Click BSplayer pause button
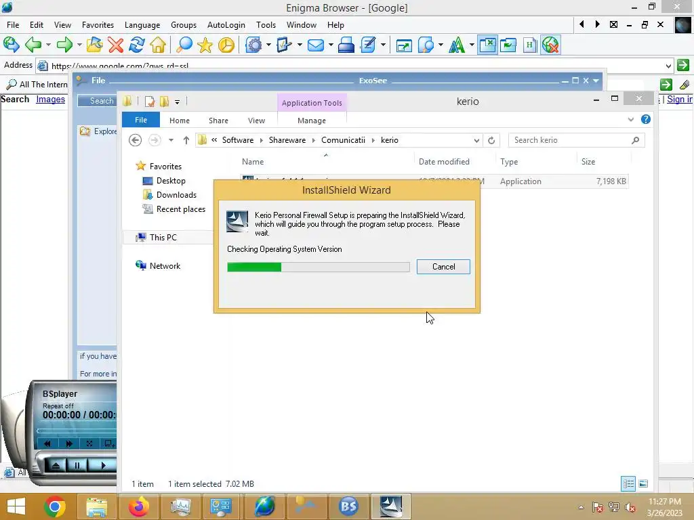694x520 pixels. click(77, 465)
